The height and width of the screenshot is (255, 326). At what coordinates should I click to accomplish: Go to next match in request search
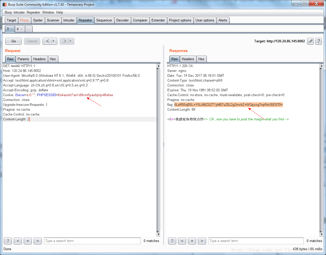pyautogui.click(x=38, y=241)
